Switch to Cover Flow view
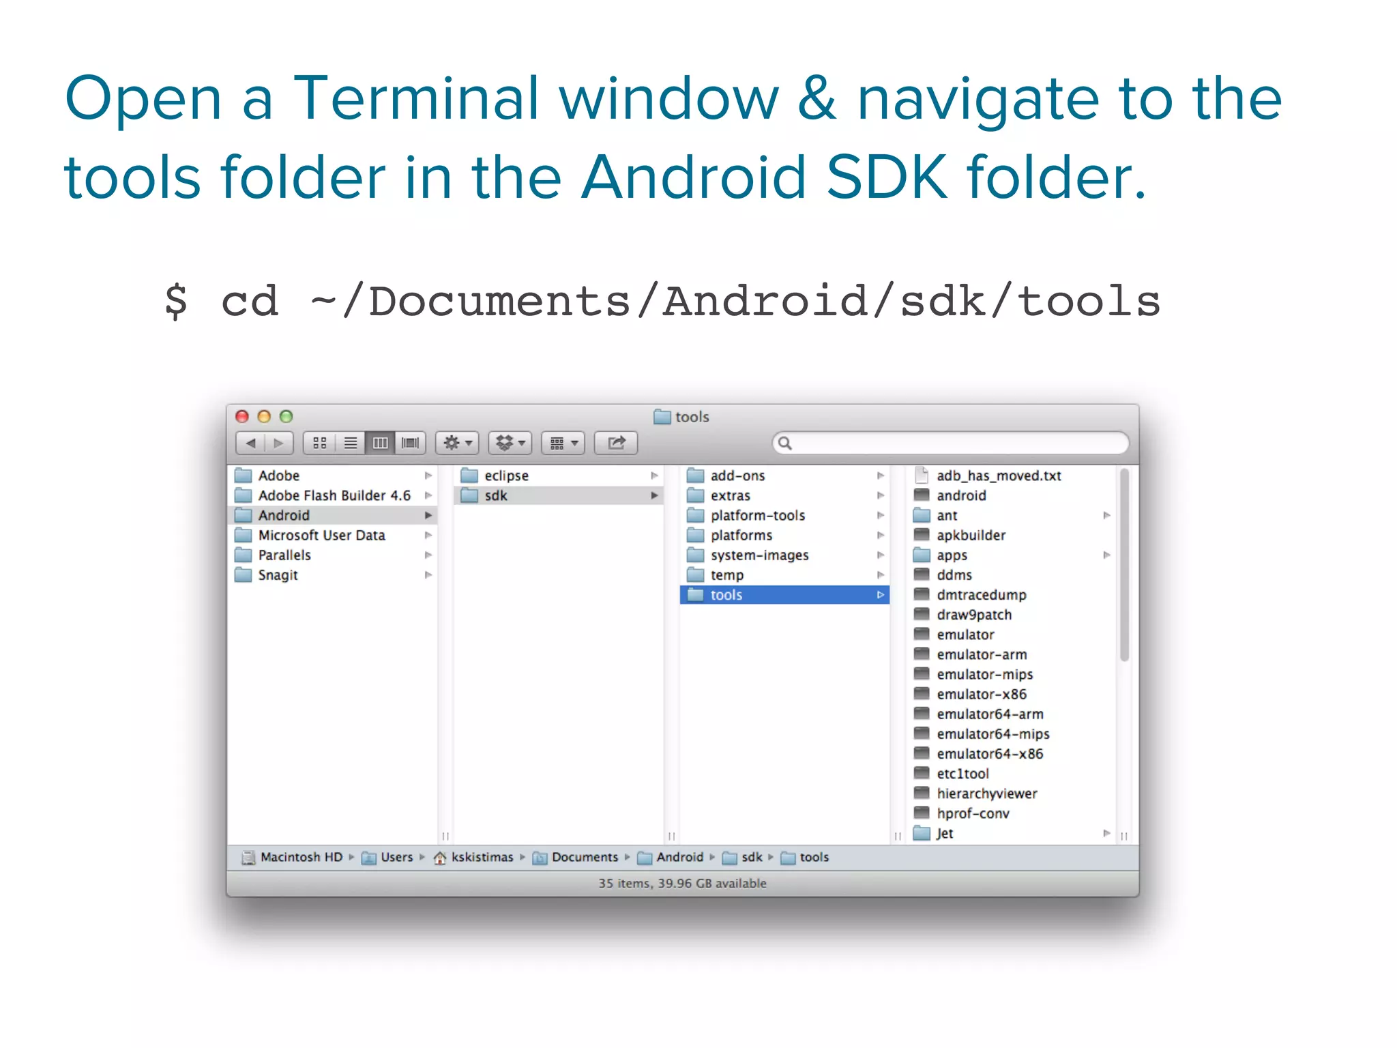Image resolution: width=1397 pixels, height=1048 pixels. (x=411, y=443)
